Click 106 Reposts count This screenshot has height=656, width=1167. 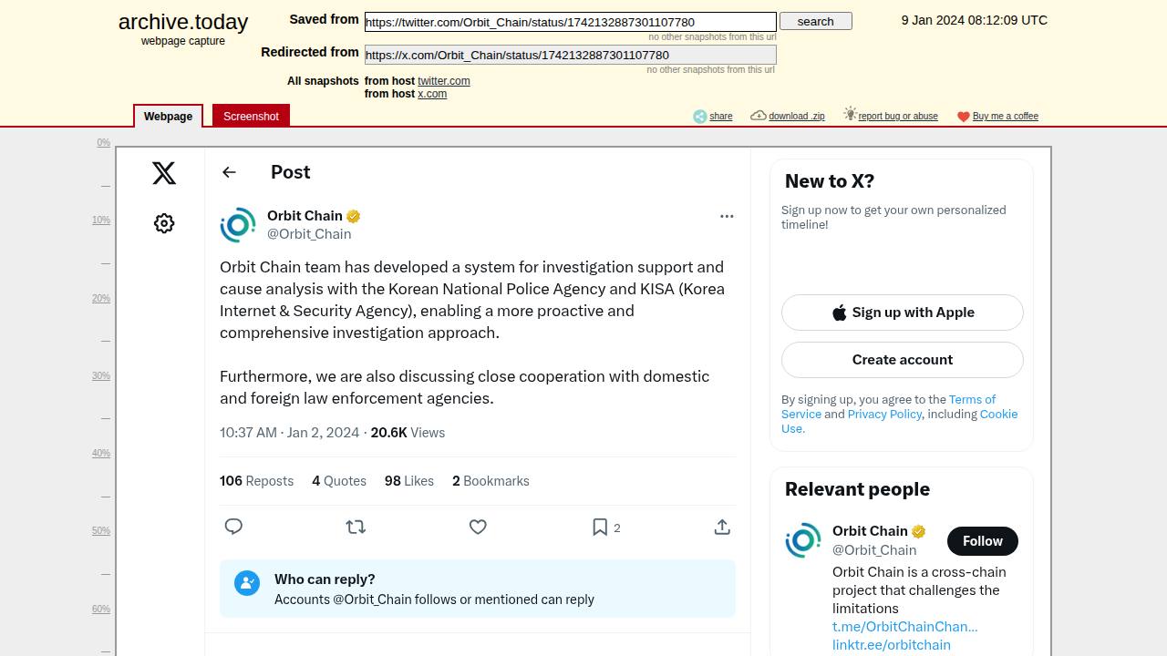(256, 481)
